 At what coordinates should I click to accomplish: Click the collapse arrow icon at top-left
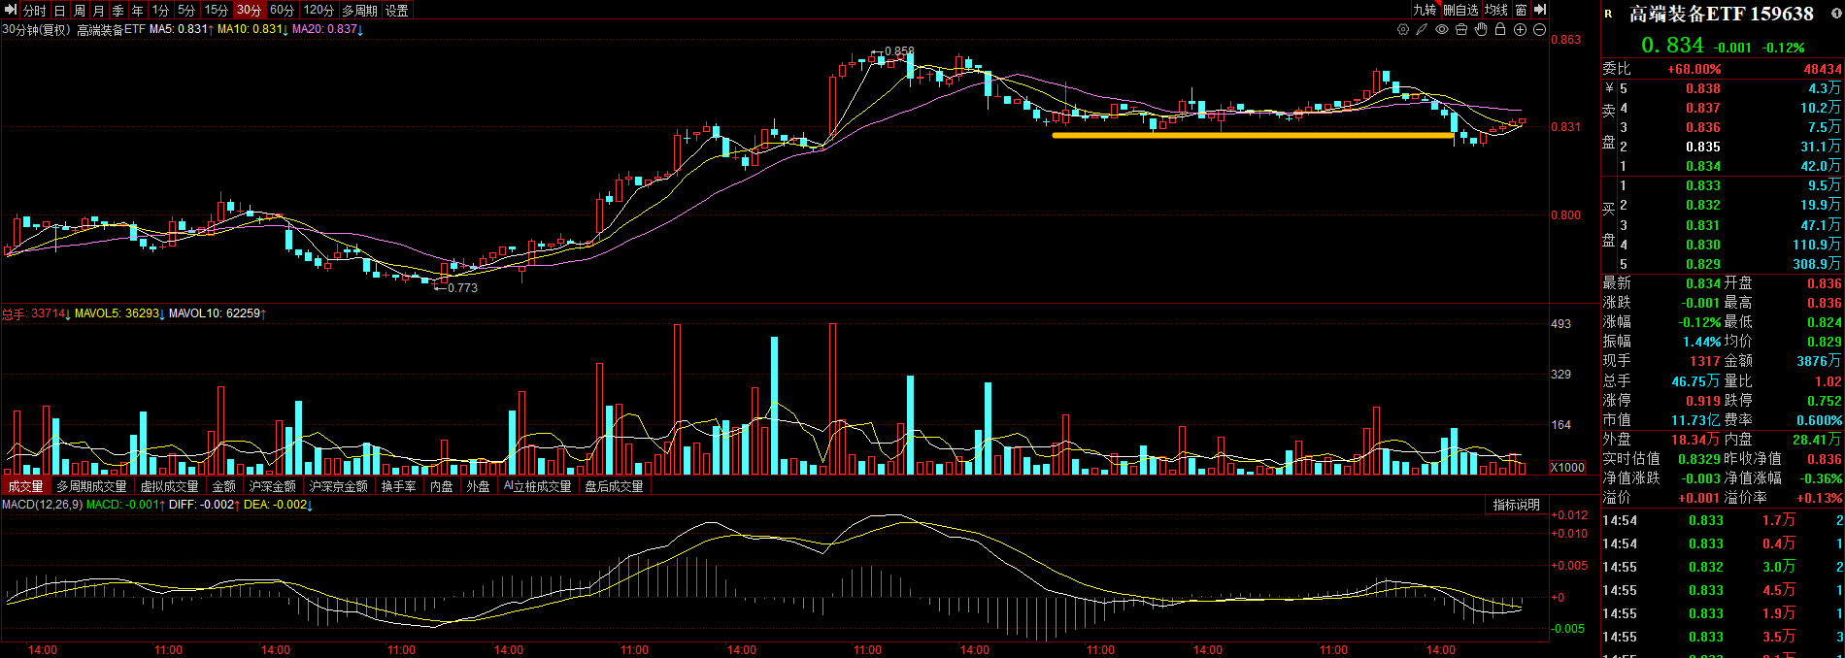pos(11,10)
